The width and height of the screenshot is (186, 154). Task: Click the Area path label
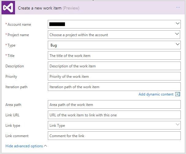coord(13,105)
